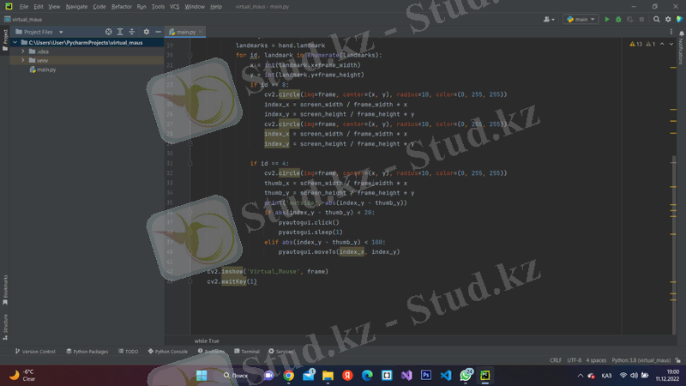686x386 pixels.
Task: Collapse all in Project panel
Action: (x=132, y=32)
